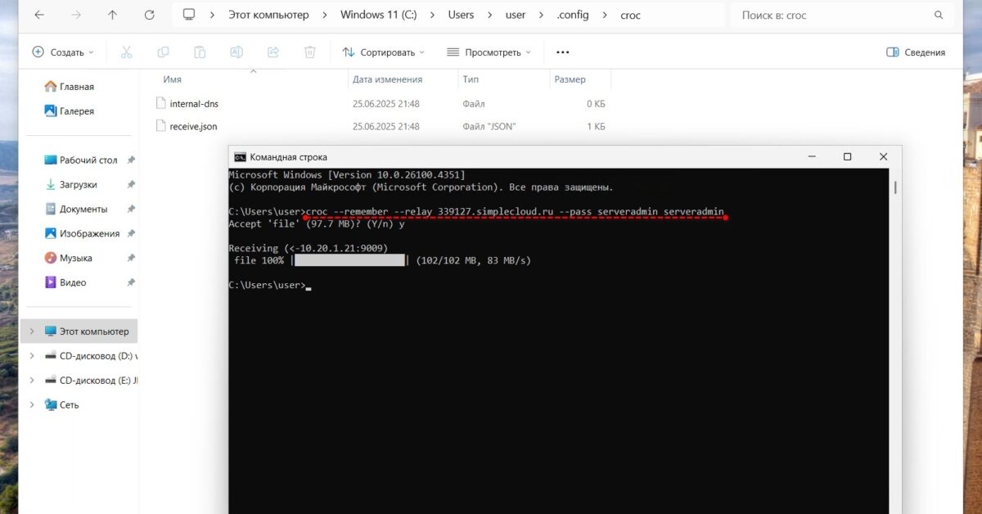Screen dimensions: 982x514
Task: Open the See more "..." menu
Action: [x=561, y=52]
